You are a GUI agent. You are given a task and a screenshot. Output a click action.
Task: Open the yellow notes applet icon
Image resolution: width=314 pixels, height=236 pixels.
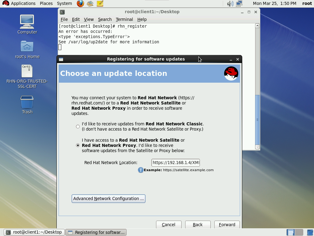click(100, 3)
